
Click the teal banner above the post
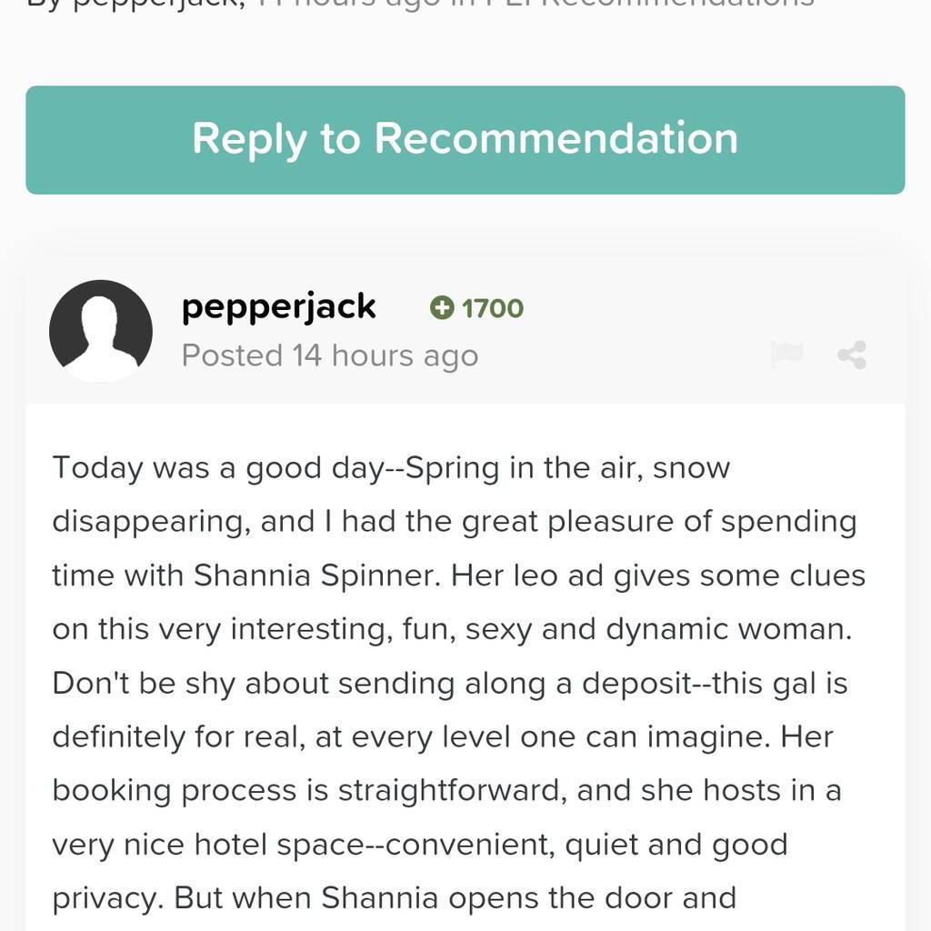(465, 140)
